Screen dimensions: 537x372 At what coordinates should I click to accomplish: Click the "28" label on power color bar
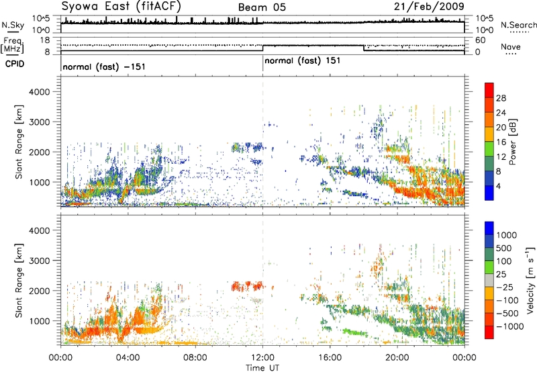[x=501, y=98]
